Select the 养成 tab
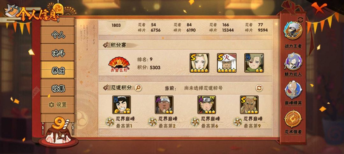 coord(58,70)
